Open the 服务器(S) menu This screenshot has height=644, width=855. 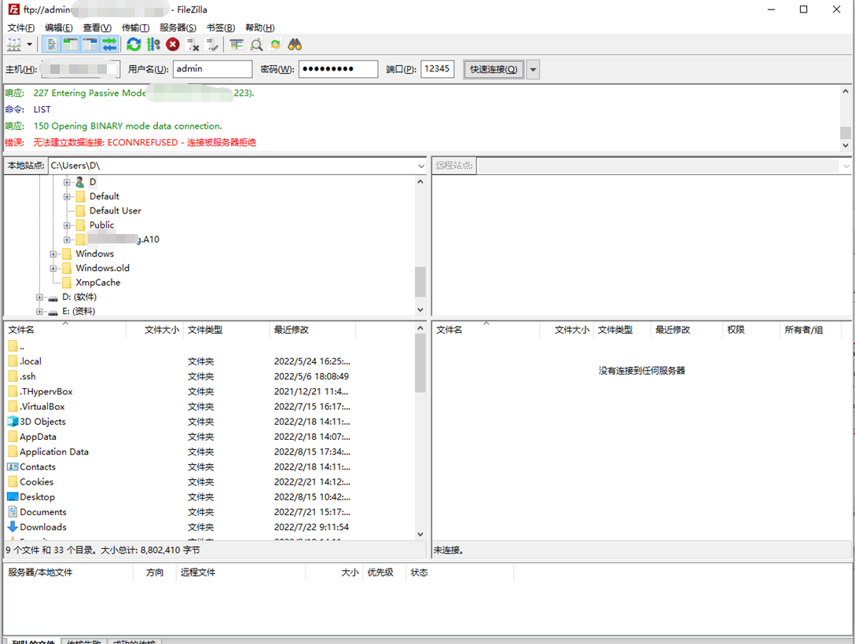tap(178, 27)
